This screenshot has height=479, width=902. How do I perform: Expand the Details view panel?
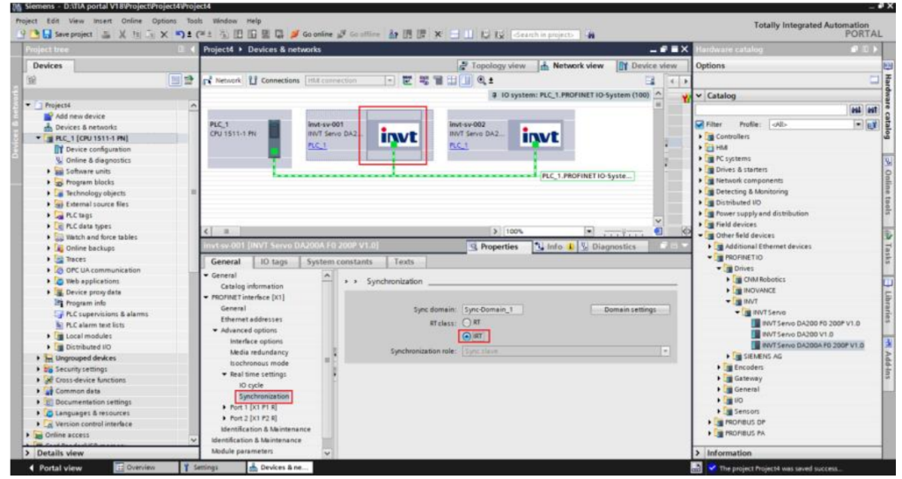click(28, 453)
